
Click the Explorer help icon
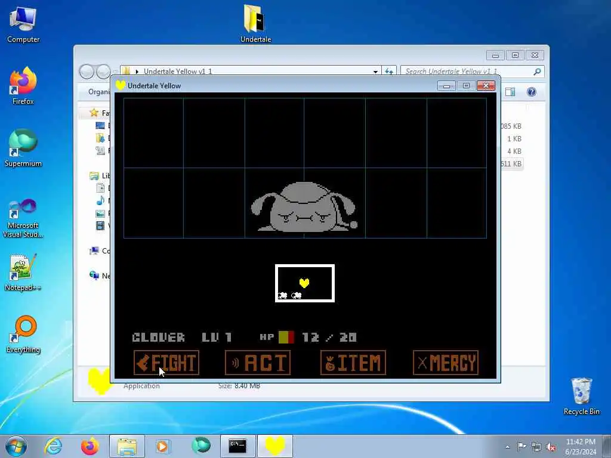(532, 91)
